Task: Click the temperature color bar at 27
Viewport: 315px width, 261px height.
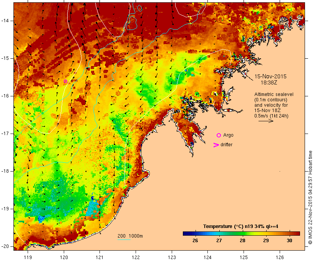Action: 219,233
